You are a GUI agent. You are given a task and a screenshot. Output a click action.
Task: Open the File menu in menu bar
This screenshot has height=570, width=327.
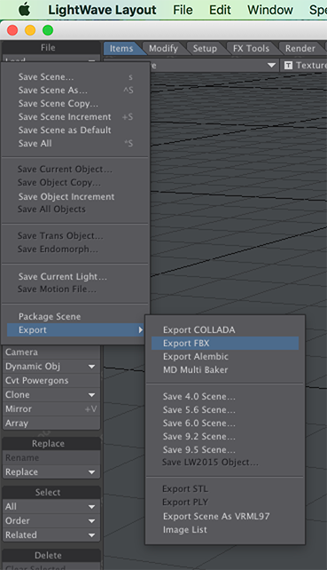click(x=183, y=10)
